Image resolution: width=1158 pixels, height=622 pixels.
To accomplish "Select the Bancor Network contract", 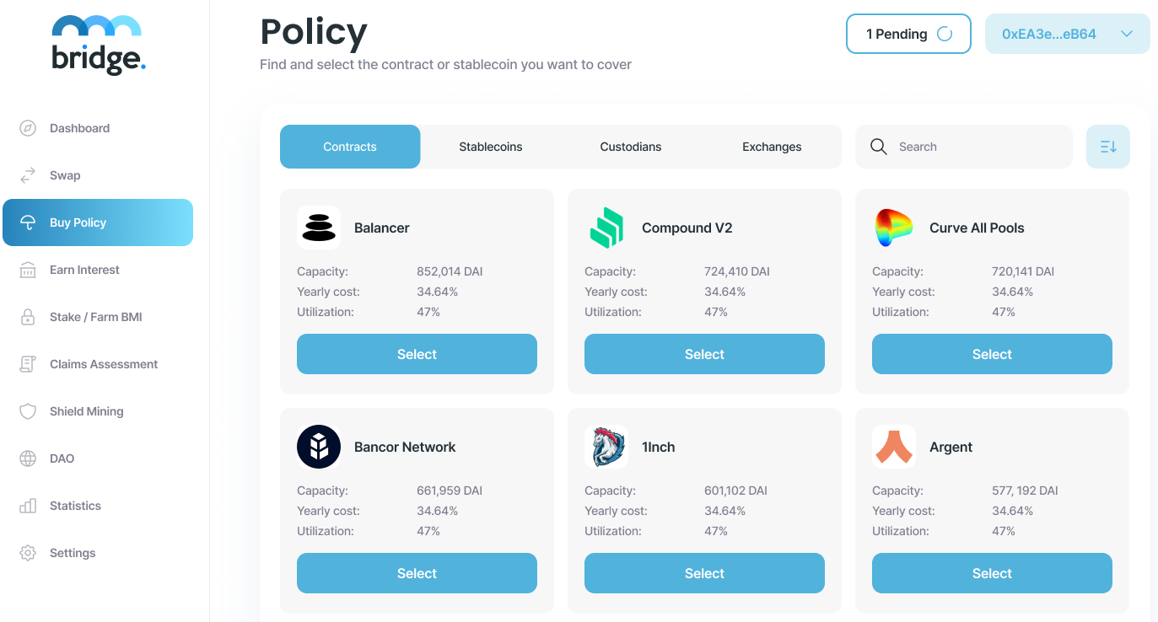I will tap(417, 573).
